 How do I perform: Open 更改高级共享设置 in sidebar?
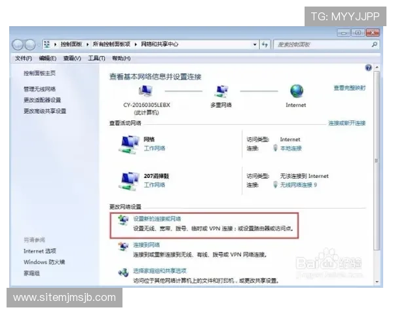tap(45, 111)
